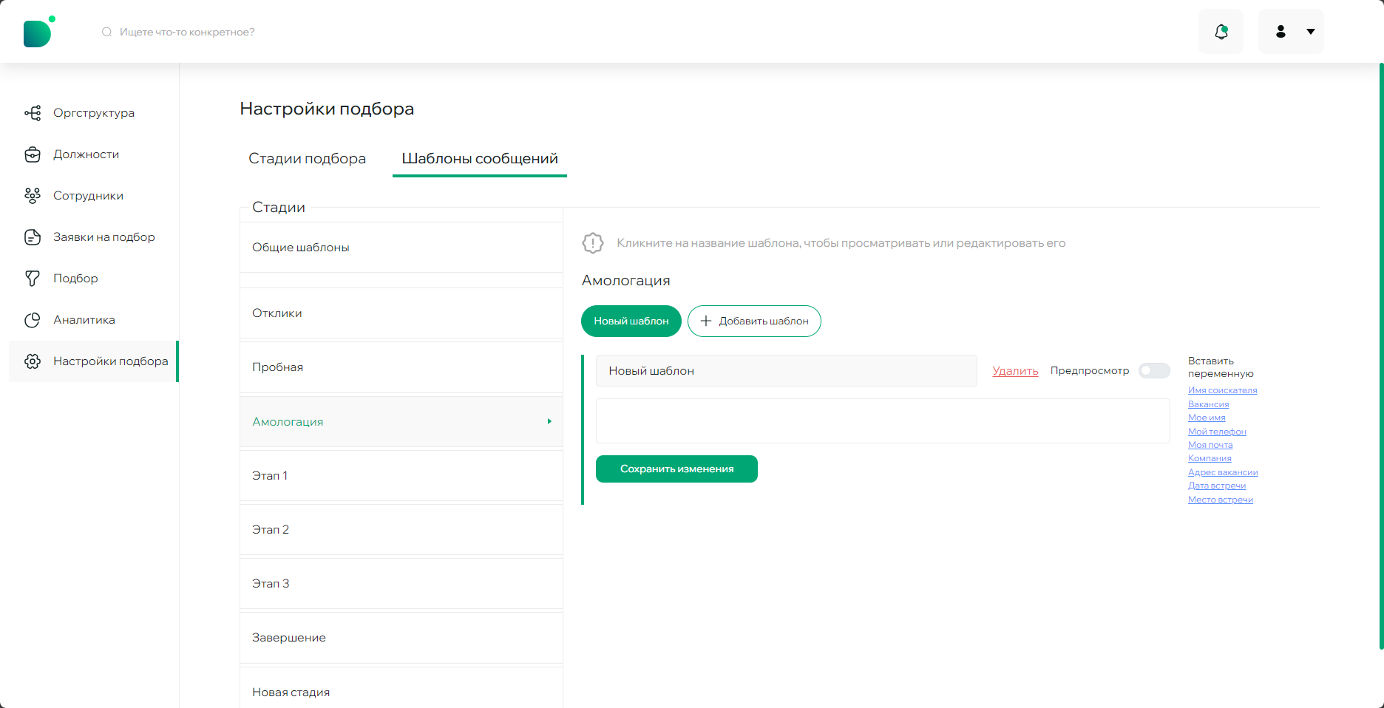Click the Должности briefcase icon
This screenshot has width=1384, height=708.
click(33, 154)
